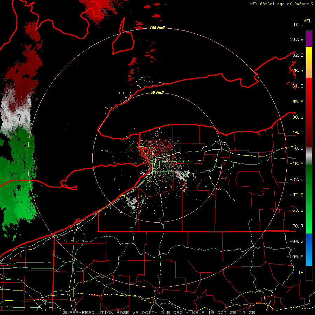Click the purple top segment of color bar
The height and width of the screenshot is (315, 315).
coord(309,39)
